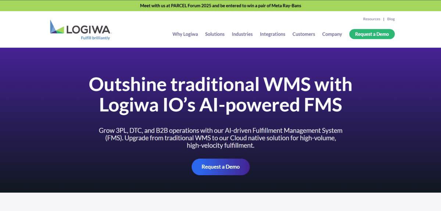This screenshot has width=441, height=211.
Task: Click the Logiwa logo
Action: click(x=80, y=29)
